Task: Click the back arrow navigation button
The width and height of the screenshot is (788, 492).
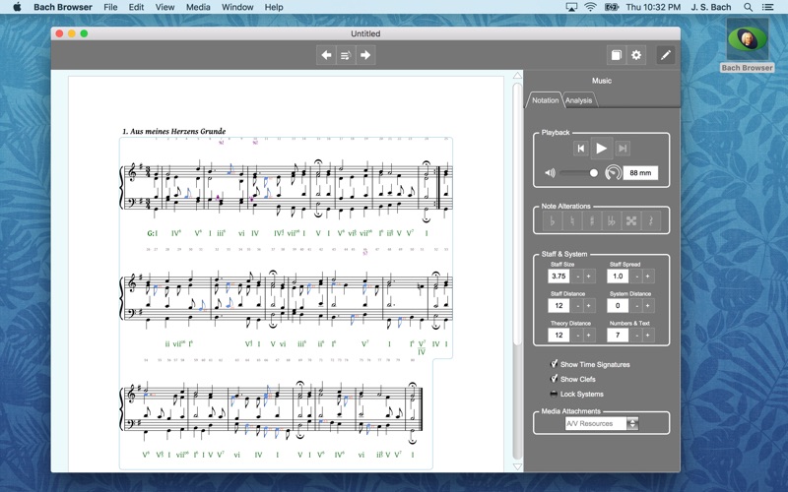Action: [x=326, y=55]
